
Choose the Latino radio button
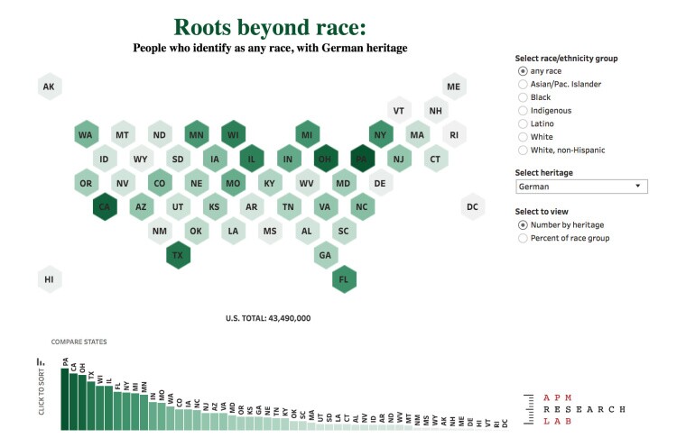point(523,123)
